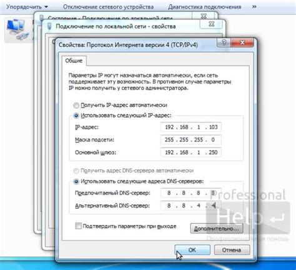Select the Общие tab
296x270 pixels.
74,61
